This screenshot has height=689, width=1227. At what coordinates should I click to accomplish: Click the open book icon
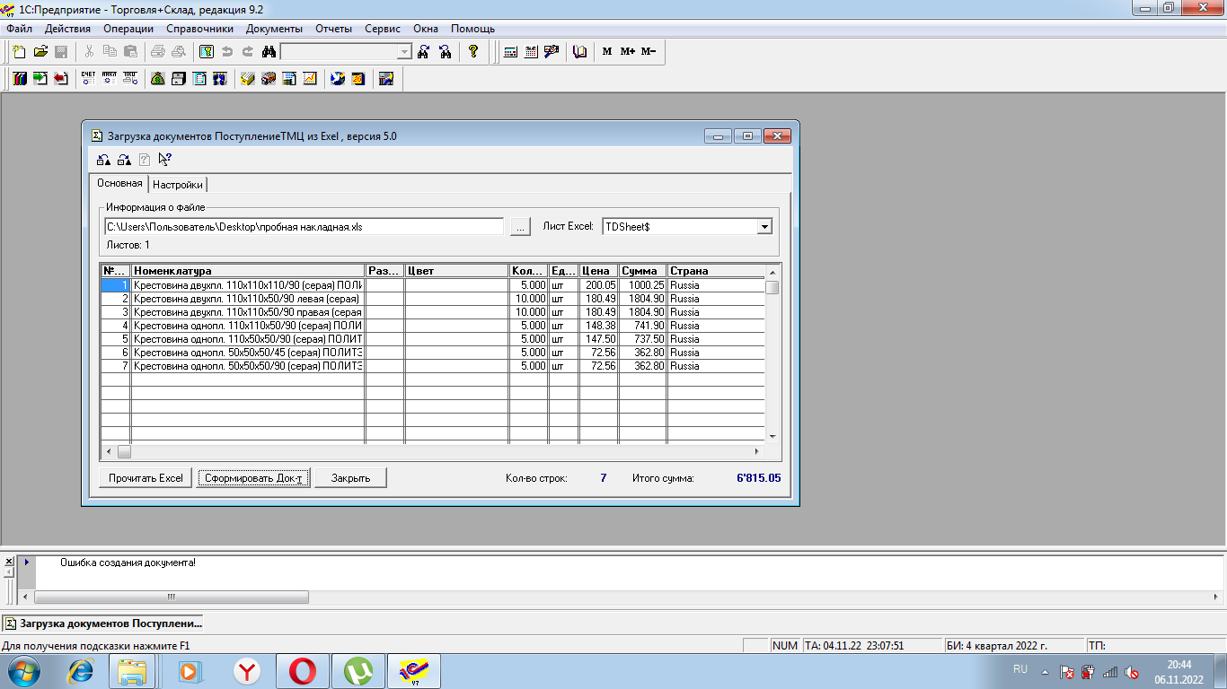[x=579, y=52]
